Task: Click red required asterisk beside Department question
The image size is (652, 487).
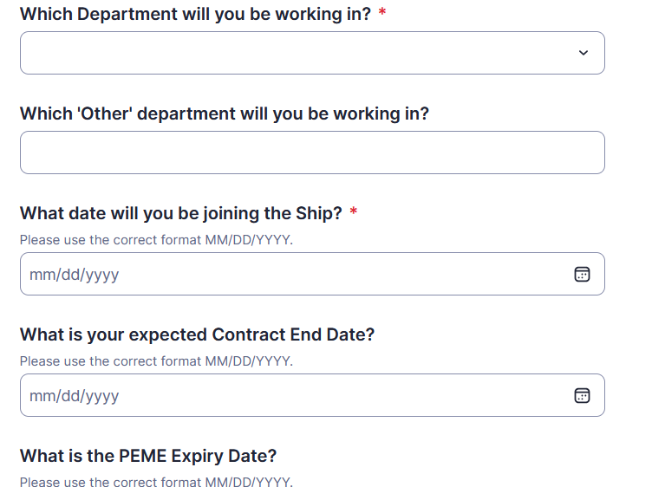Action: click(382, 11)
